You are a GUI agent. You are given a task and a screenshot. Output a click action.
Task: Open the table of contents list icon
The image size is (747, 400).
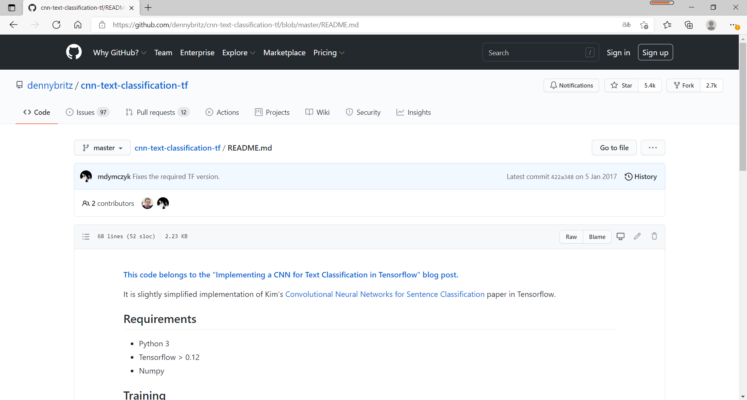click(86, 236)
